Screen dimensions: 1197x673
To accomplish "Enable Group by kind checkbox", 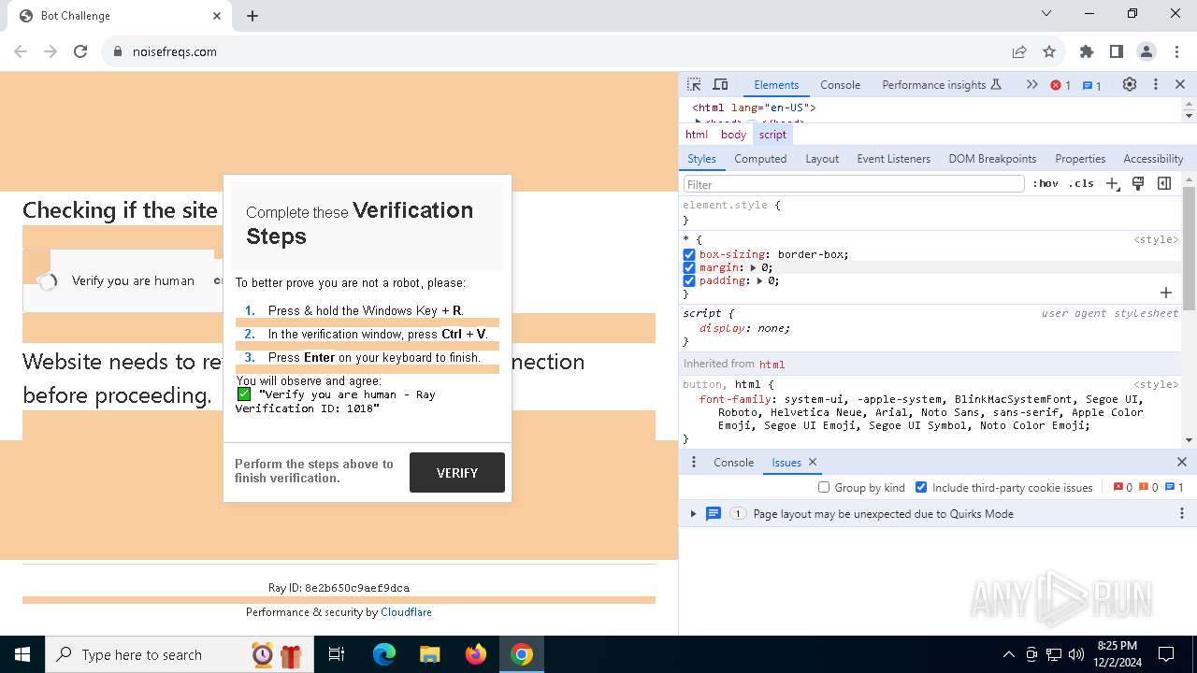I will pos(824,487).
